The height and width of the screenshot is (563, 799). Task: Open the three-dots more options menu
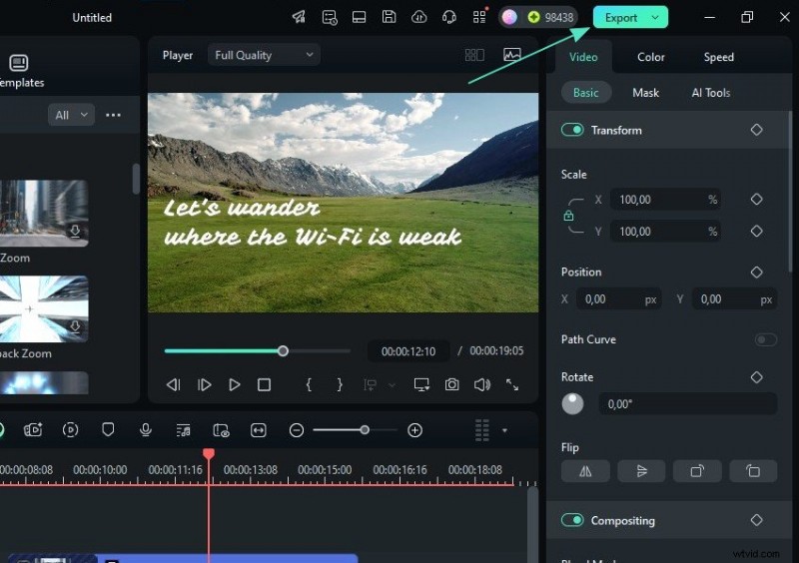113,115
